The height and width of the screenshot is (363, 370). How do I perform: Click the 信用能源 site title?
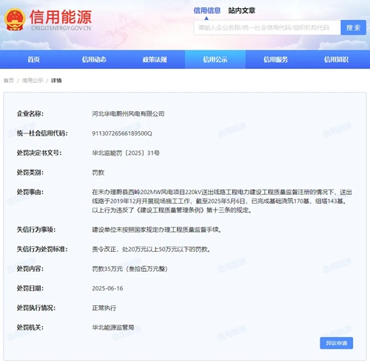pos(61,17)
